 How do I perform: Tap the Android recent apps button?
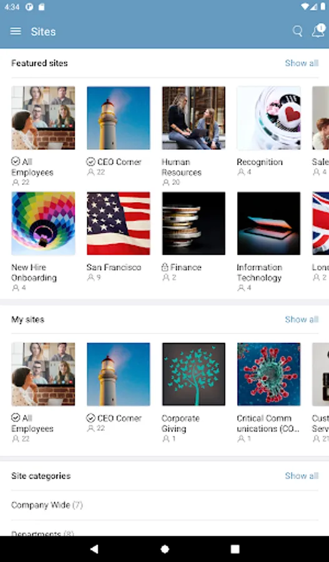(235, 549)
